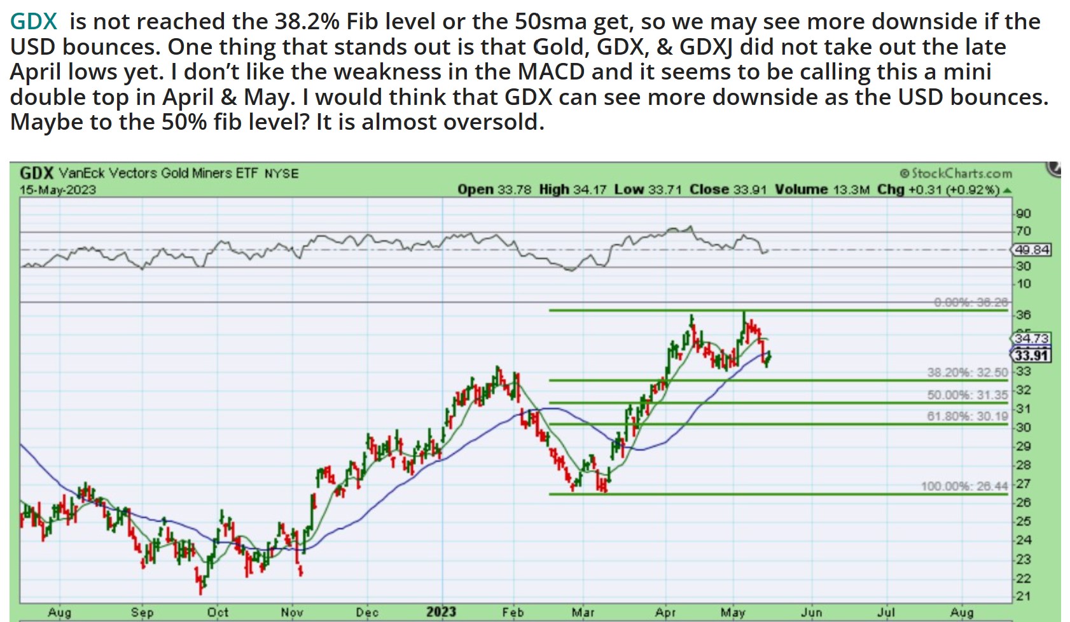The width and height of the screenshot is (1070, 622).
Task: Click the bold 33.91 last price tag on the axis
Action: coord(1032,355)
